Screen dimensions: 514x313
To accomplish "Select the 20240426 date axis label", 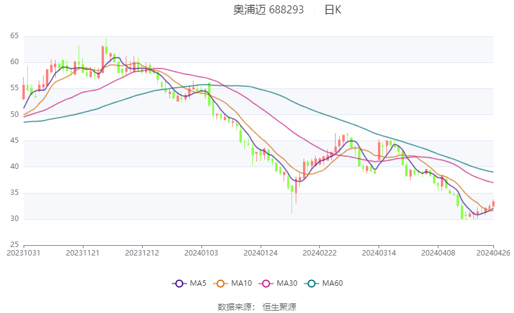I will 493,253.
